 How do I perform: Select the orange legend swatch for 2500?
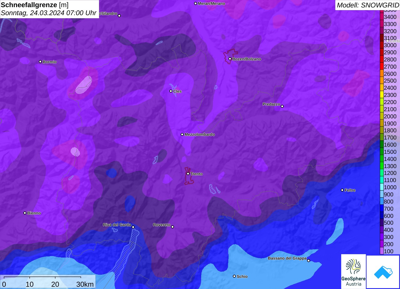(382, 81)
